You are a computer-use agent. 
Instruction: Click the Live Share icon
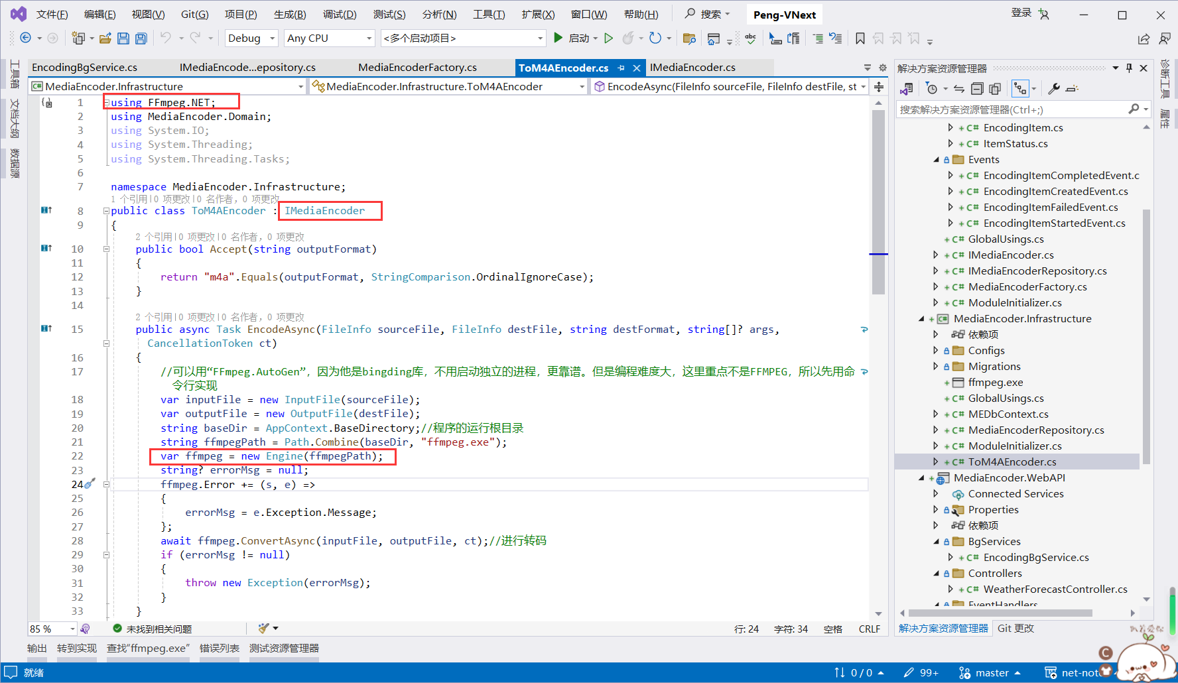tap(1144, 39)
